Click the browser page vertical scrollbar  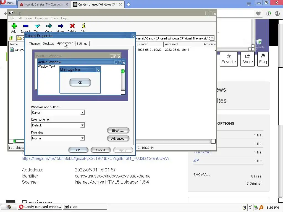coord(281,96)
